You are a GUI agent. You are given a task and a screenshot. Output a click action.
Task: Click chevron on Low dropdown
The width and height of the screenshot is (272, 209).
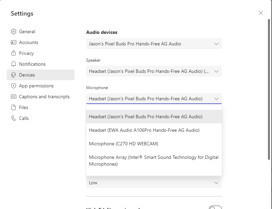216,183
